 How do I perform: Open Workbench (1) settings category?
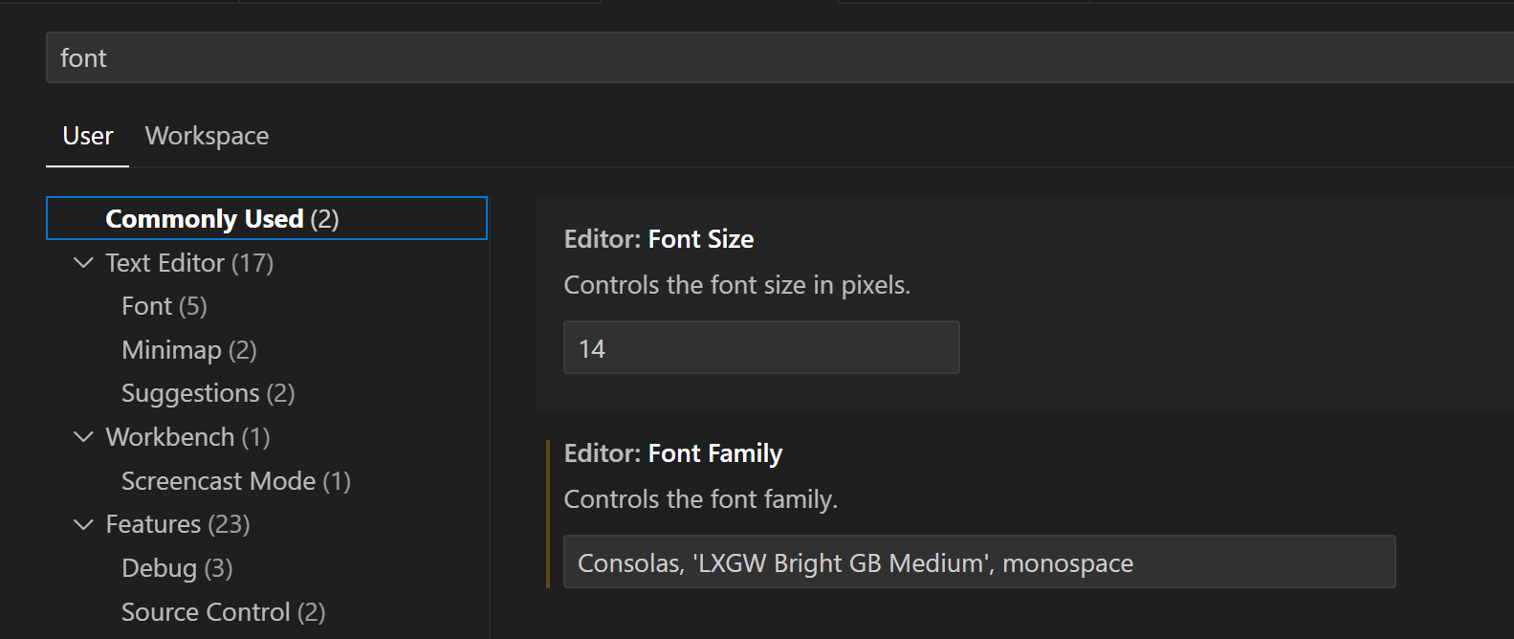pos(187,437)
